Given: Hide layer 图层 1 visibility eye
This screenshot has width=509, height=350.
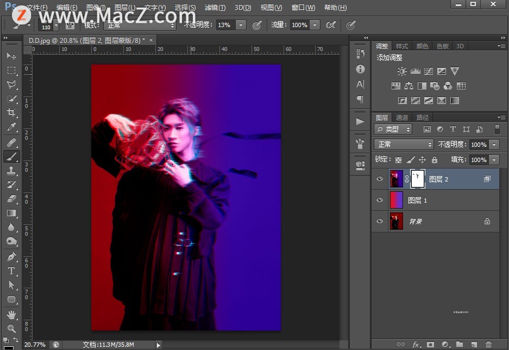Looking at the screenshot, I should [x=380, y=200].
